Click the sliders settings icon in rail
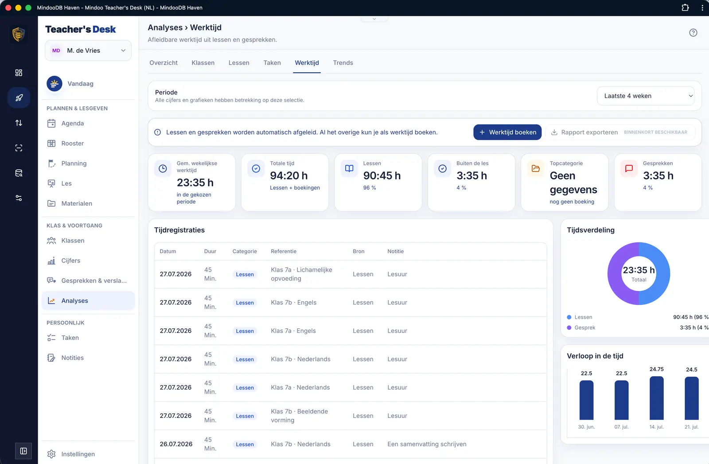The image size is (709, 464). point(19,198)
